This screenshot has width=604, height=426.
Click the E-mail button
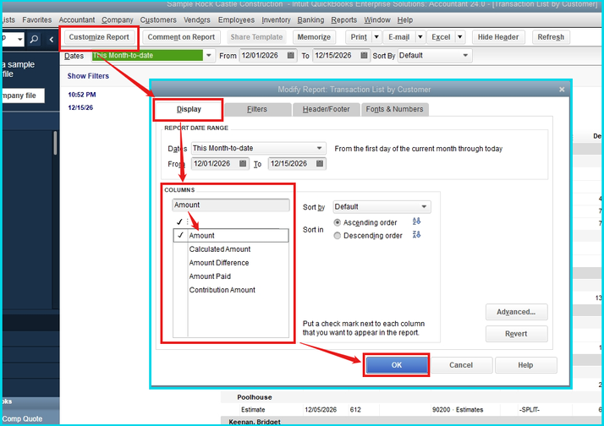point(398,37)
